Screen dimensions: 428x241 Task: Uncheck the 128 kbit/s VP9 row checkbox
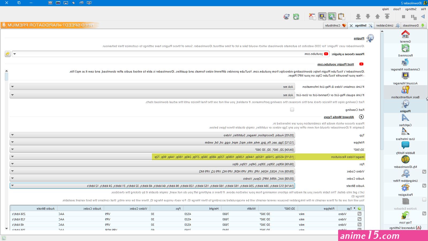coord(360,219)
